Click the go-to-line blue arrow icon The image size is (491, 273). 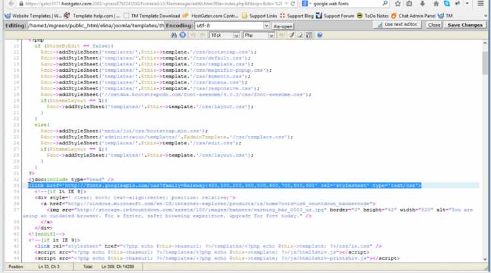click(183, 35)
